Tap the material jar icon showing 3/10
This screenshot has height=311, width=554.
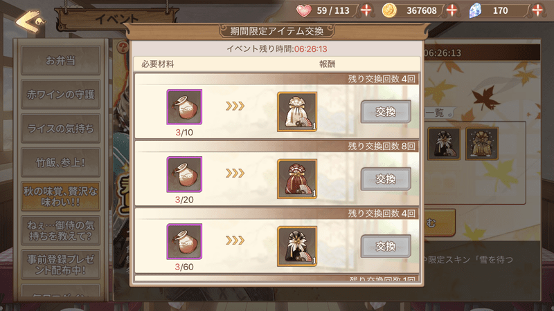pos(184,107)
